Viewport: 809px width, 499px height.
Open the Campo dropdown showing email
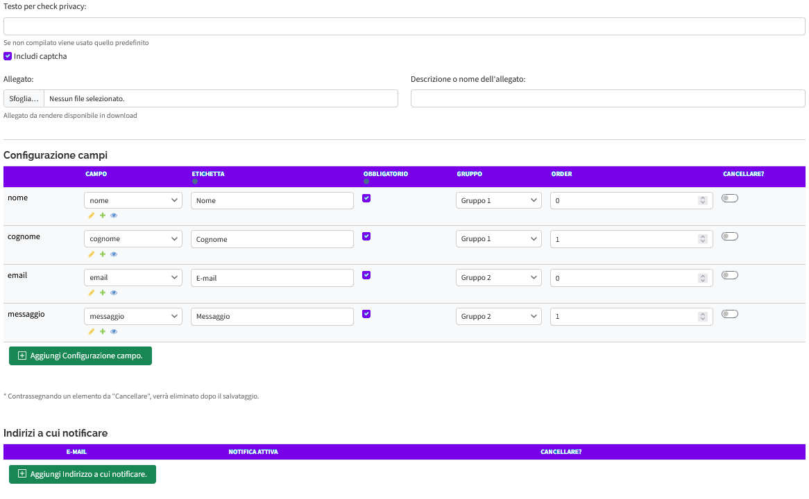[133, 277]
